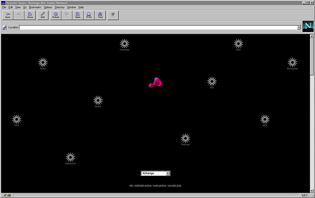This screenshot has width=315, height=198.
Task: Click the Back toolbar button
Action: (8, 15)
